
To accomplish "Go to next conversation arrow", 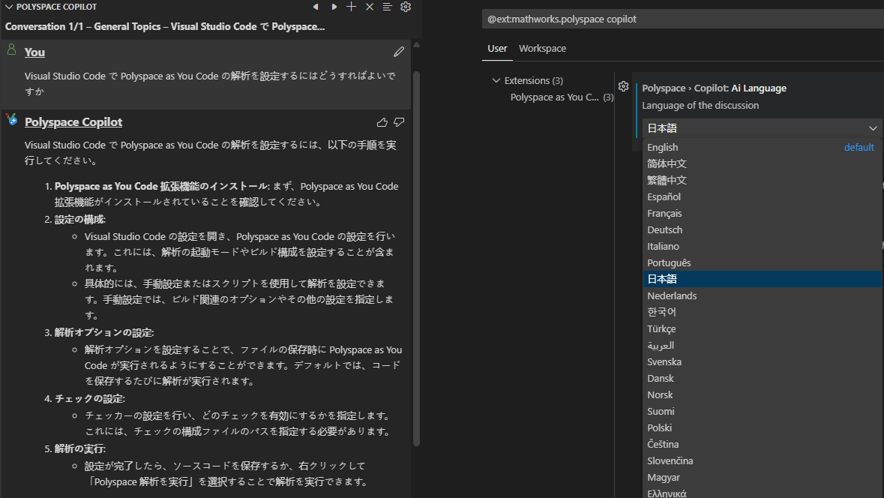I will pyautogui.click(x=334, y=7).
